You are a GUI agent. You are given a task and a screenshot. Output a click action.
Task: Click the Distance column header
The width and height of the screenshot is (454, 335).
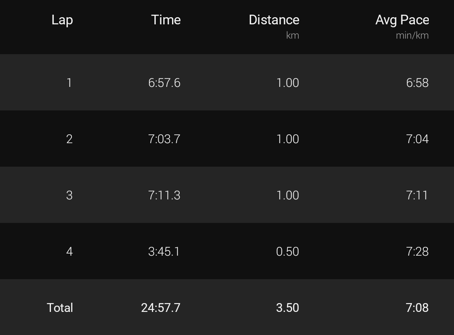pyautogui.click(x=274, y=20)
